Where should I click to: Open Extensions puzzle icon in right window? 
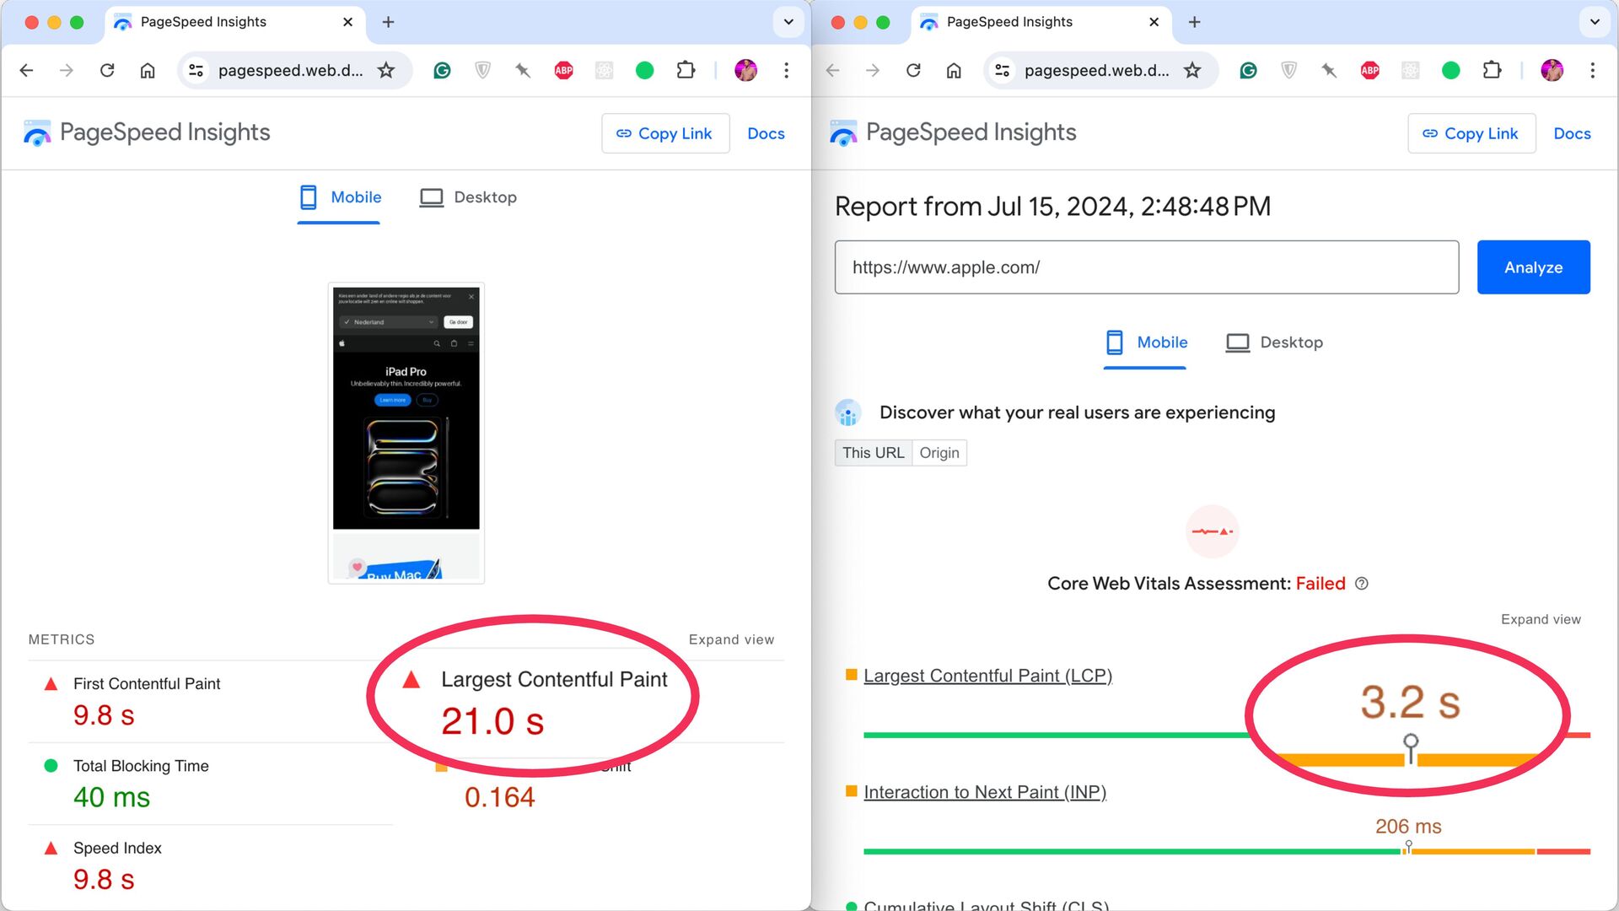coord(1492,70)
